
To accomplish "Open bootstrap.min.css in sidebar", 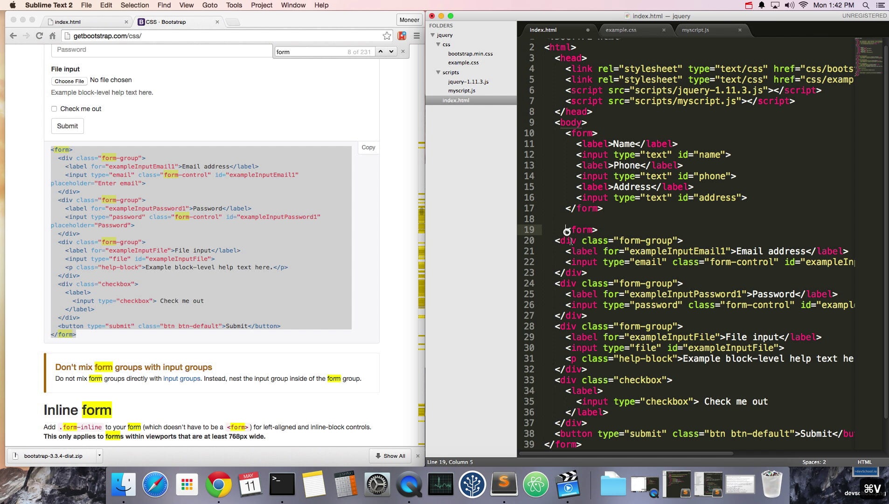I will point(470,54).
